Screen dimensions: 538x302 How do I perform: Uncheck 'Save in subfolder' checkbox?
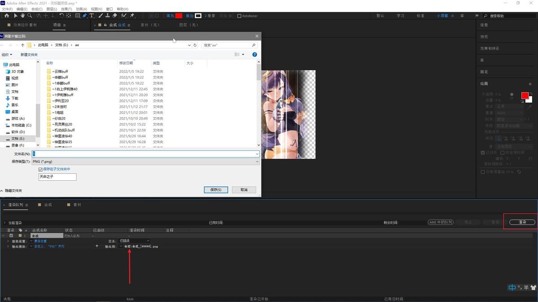(x=40, y=169)
